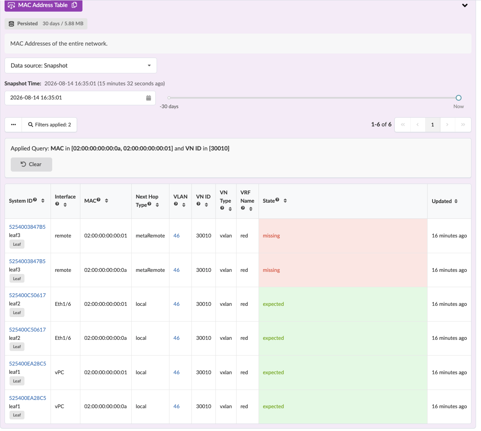Collapse the MAC Address Table panel chevron
The image size is (481, 431).
coord(465,5)
